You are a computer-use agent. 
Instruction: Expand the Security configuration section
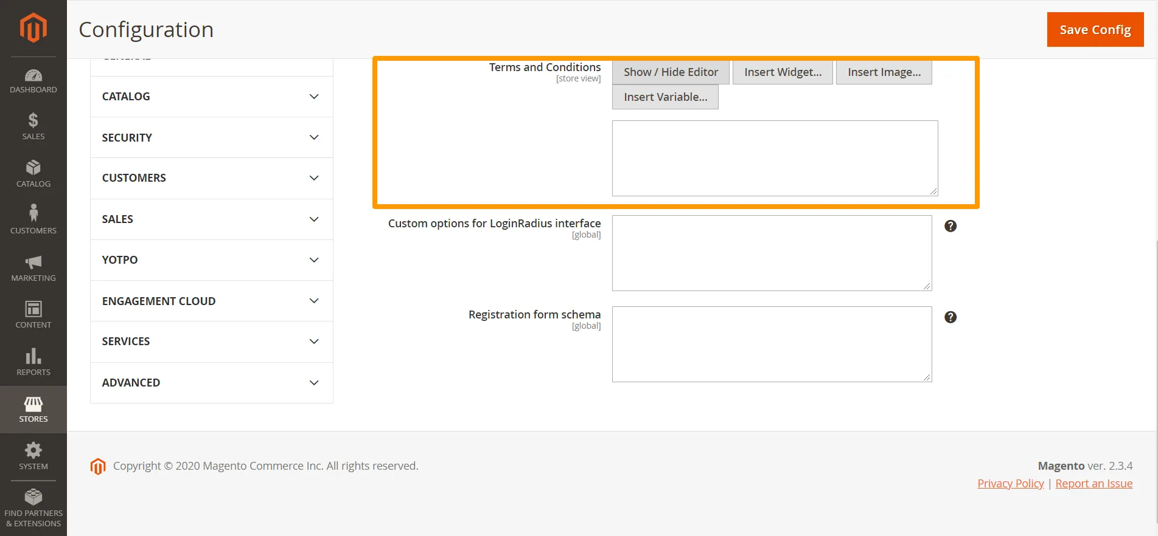[x=211, y=137]
